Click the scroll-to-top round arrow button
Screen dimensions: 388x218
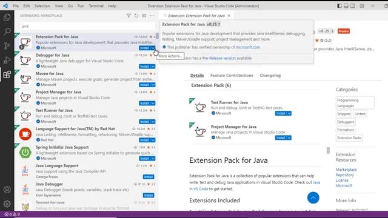click(313, 198)
